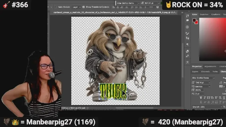Screen dimensions: 226x127
Task: Click the Faux Italic text style icon
Action: (205, 98)
